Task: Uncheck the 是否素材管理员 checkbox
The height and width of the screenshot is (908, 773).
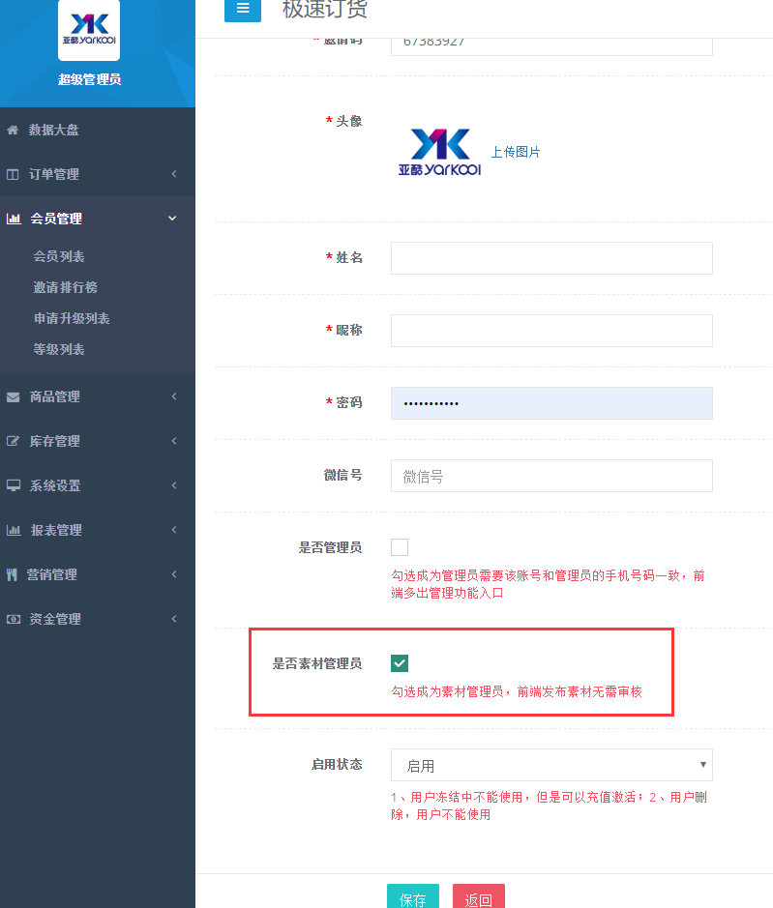Action: (x=400, y=663)
